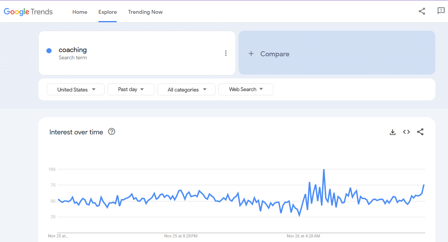Open the United States region dropdown
Viewport: 448px width, 242px height.
(75, 89)
